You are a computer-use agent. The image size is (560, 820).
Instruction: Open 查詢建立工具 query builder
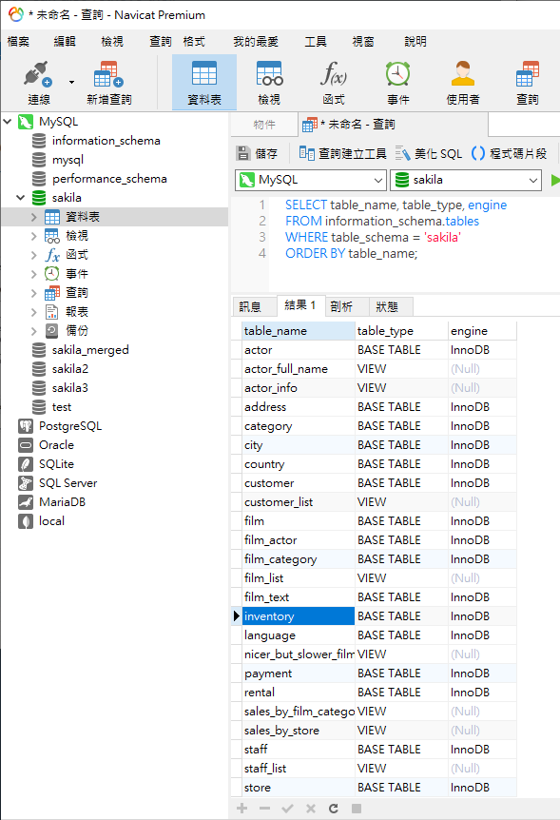tap(342, 153)
